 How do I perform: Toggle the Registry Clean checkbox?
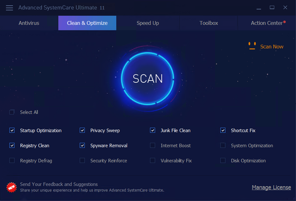12,145
